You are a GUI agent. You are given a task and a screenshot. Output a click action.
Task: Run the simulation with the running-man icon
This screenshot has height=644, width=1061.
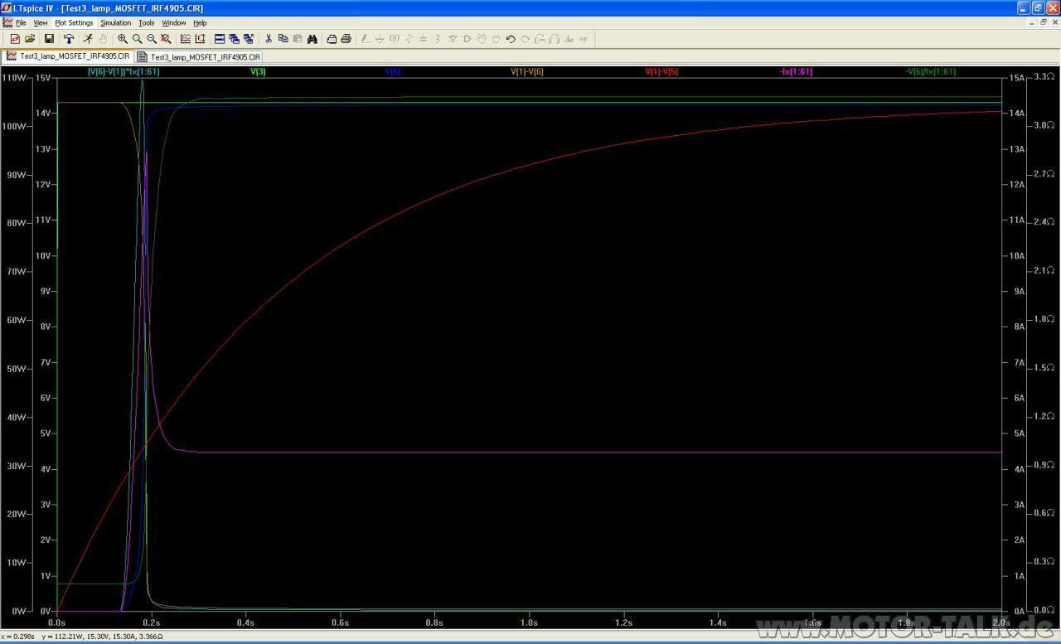pyautogui.click(x=87, y=39)
